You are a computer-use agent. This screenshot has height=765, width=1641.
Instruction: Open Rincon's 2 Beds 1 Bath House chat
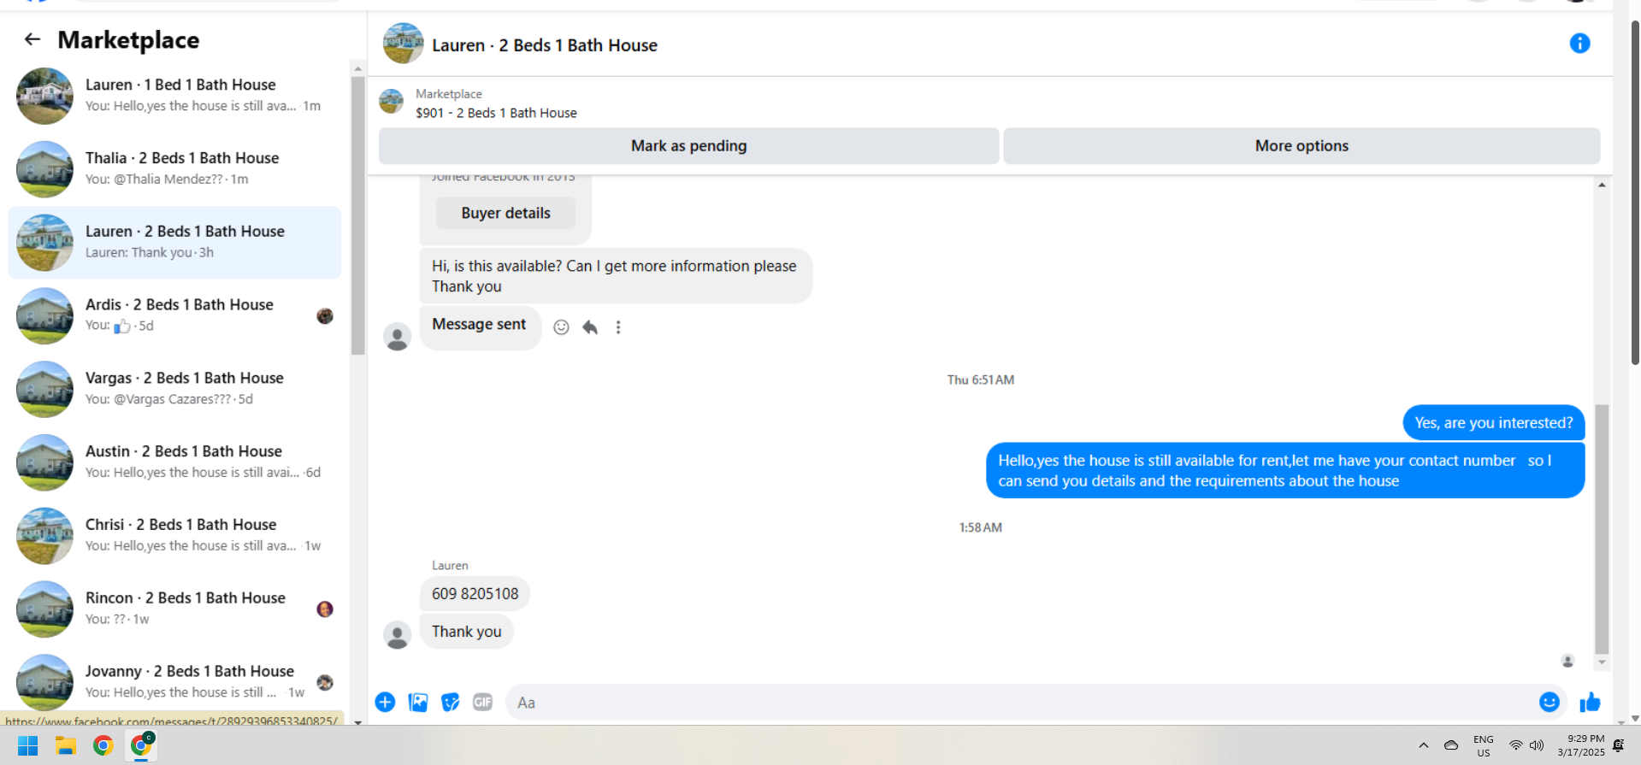175,609
